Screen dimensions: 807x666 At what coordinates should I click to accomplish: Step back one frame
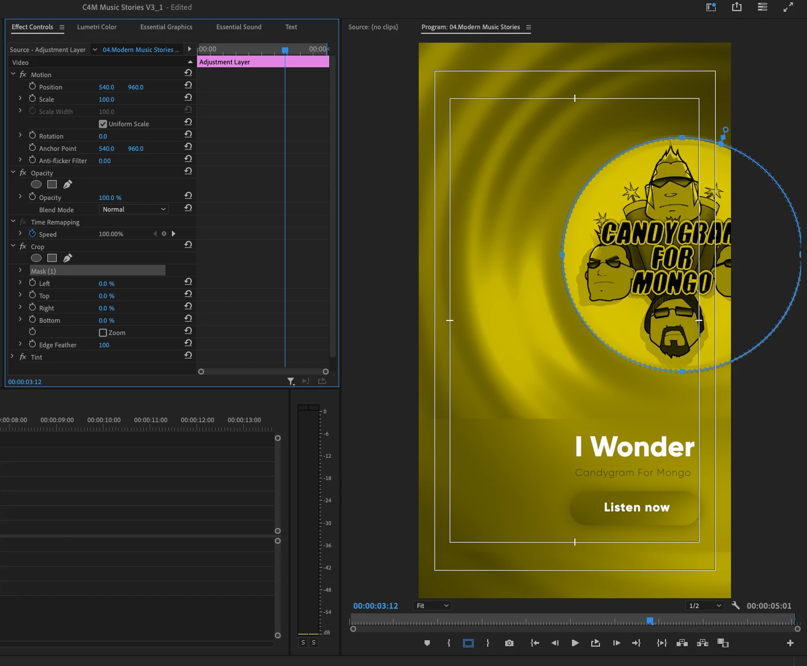[x=555, y=643]
